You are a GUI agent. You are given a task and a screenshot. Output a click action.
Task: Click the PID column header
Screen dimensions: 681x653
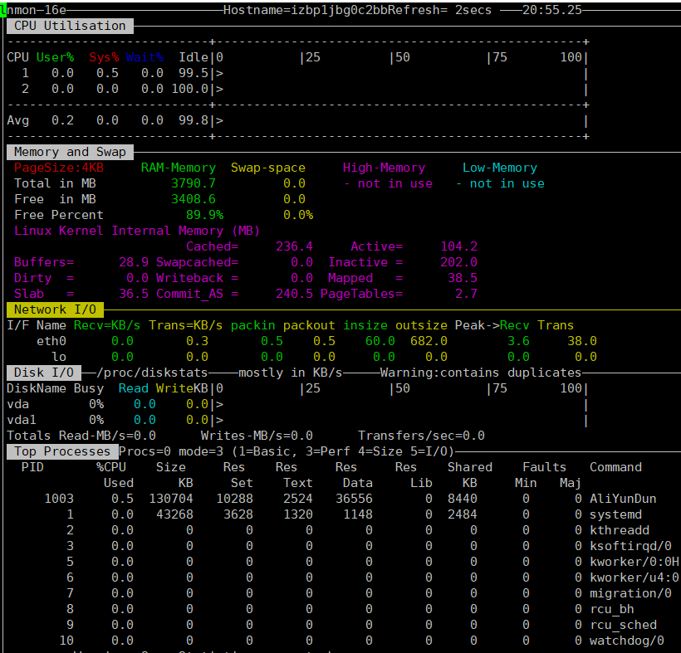coord(32,467)
